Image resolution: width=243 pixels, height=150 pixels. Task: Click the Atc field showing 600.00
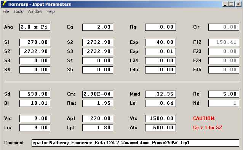click(161, 128)
